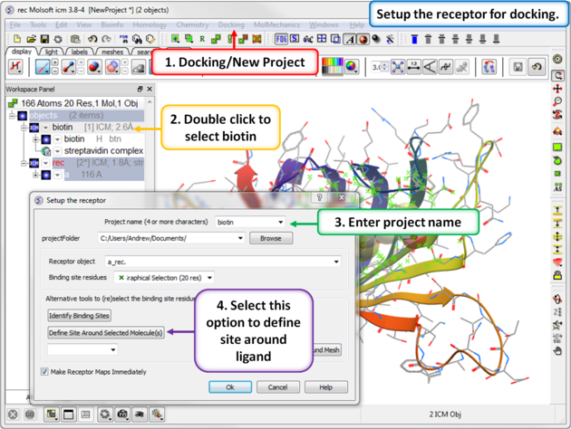This screenshot has width=571, height=429.
Task: Click the undo arrow in top toolbar
Action: coord(94,40)
